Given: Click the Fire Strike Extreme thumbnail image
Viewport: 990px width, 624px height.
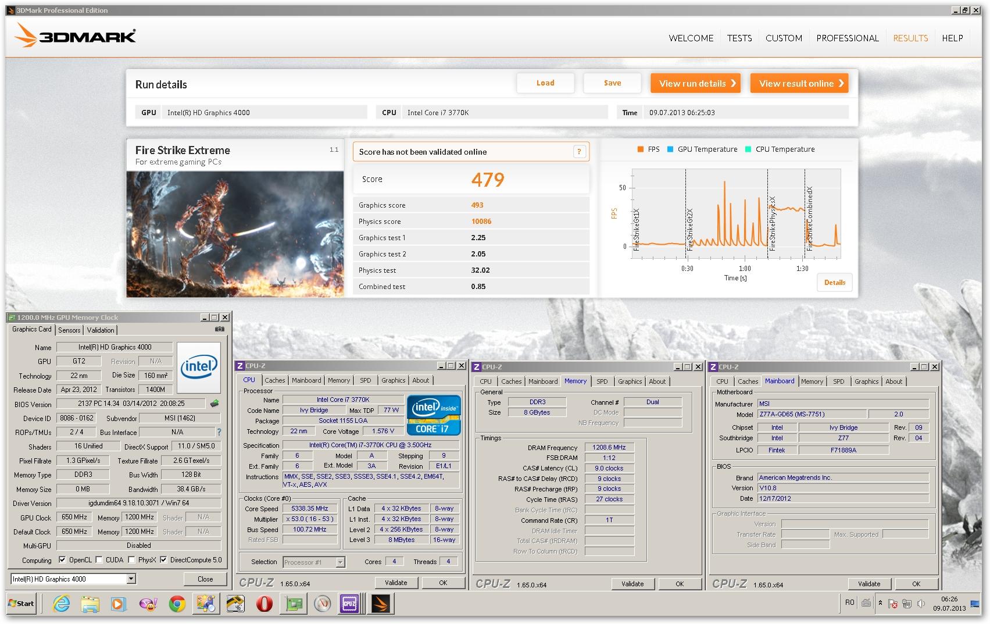Looking at the screenshot, I should click(235, 234).
